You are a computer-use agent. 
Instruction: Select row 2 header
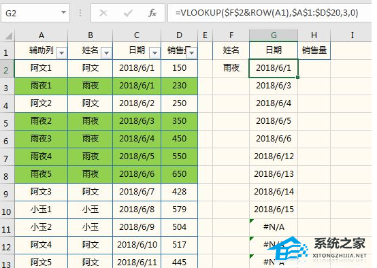7,69
